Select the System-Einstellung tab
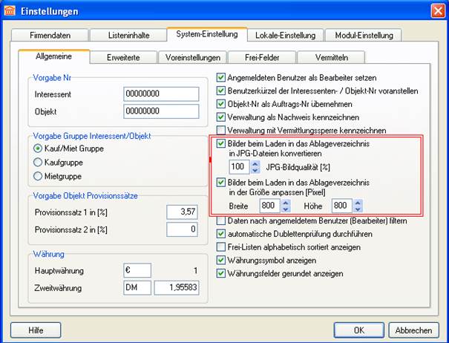The width and height of the screenshot is (449, 343). [207, 34]
